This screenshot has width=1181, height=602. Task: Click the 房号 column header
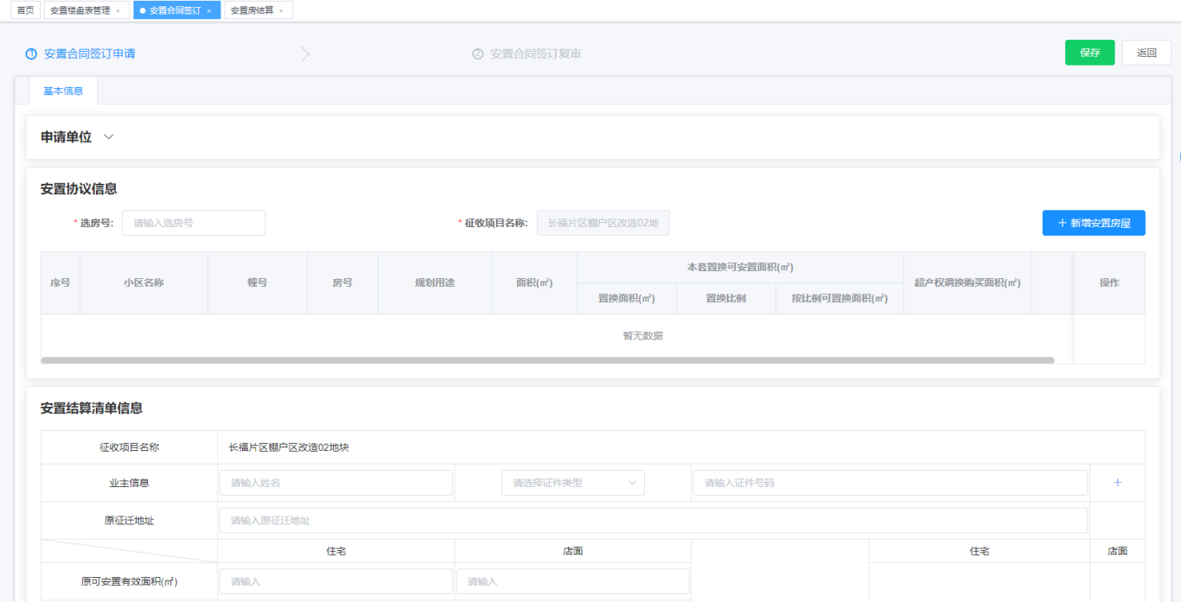(342, 282)
